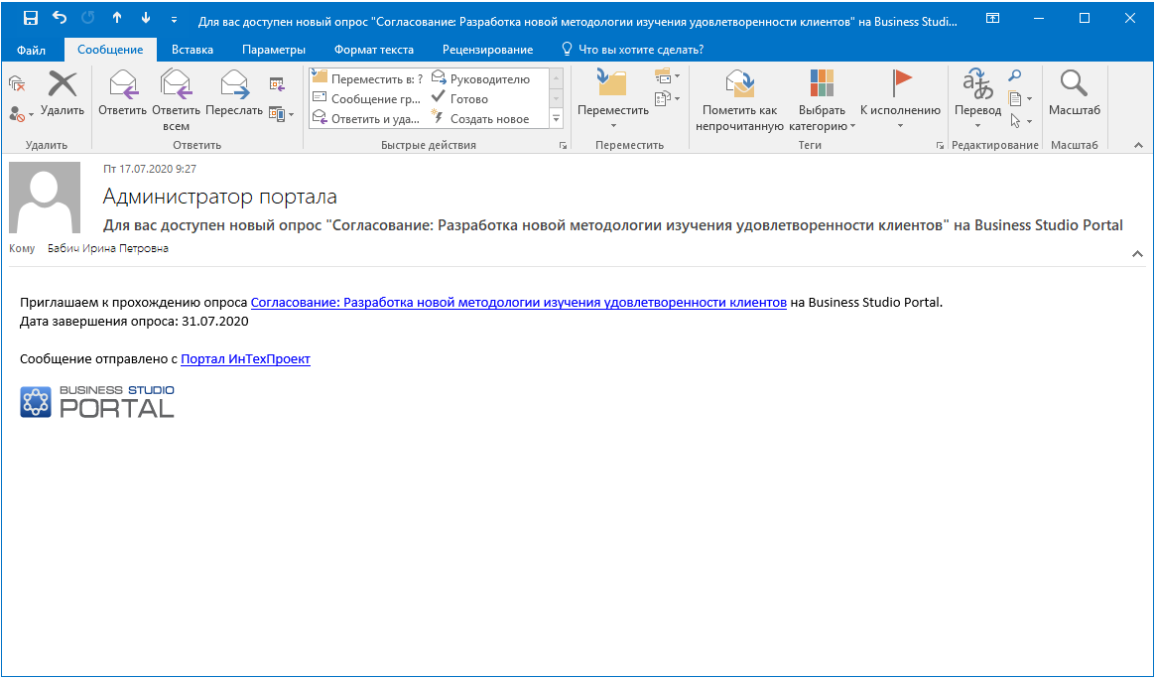
Task: Follow the Портал ИнТехПроект link
Action: [x=245, y=359]
